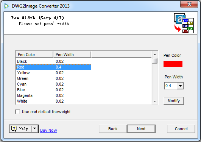The width and height of the screenshot is (201, 142).
Task: Click the 0.4 width value in Red row
Action: [58, 67]
